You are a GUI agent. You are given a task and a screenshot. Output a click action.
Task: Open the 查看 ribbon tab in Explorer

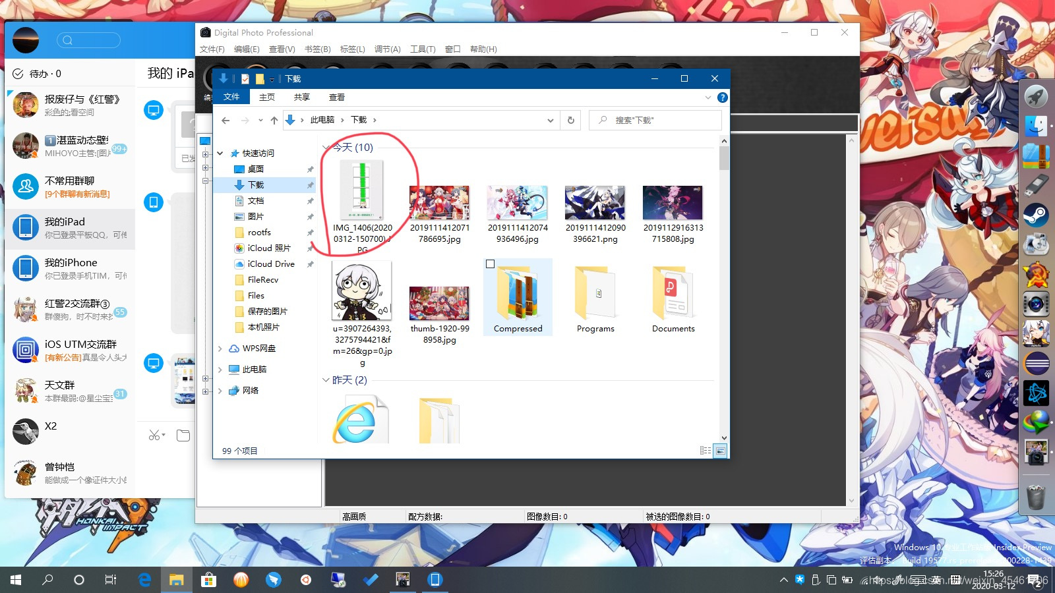point(337,97)
